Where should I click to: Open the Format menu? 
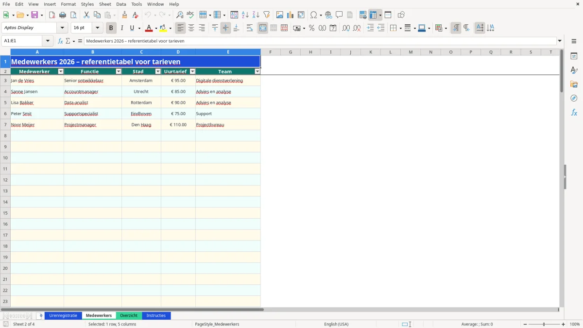coord(69,4)
